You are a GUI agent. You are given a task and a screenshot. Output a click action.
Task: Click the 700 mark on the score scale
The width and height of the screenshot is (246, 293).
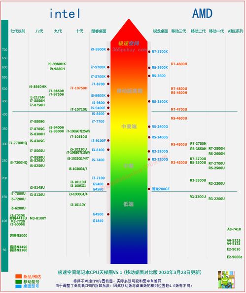coord(4,50)
